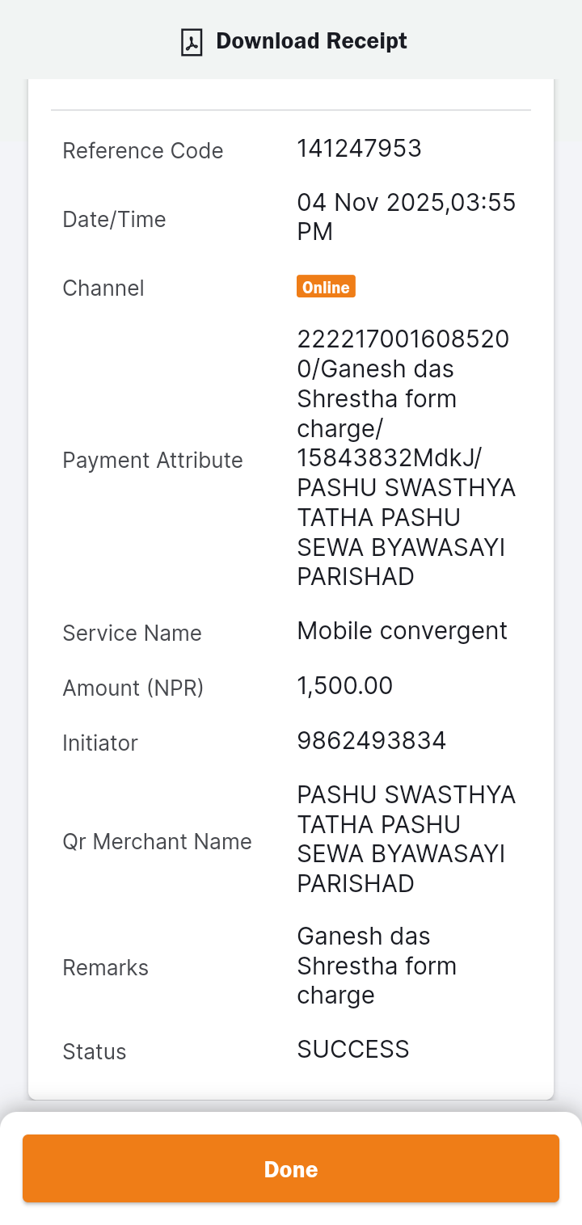Tap the amount 1,500.00
This screenshot has height=1225, width=582.
pos(344,686)
